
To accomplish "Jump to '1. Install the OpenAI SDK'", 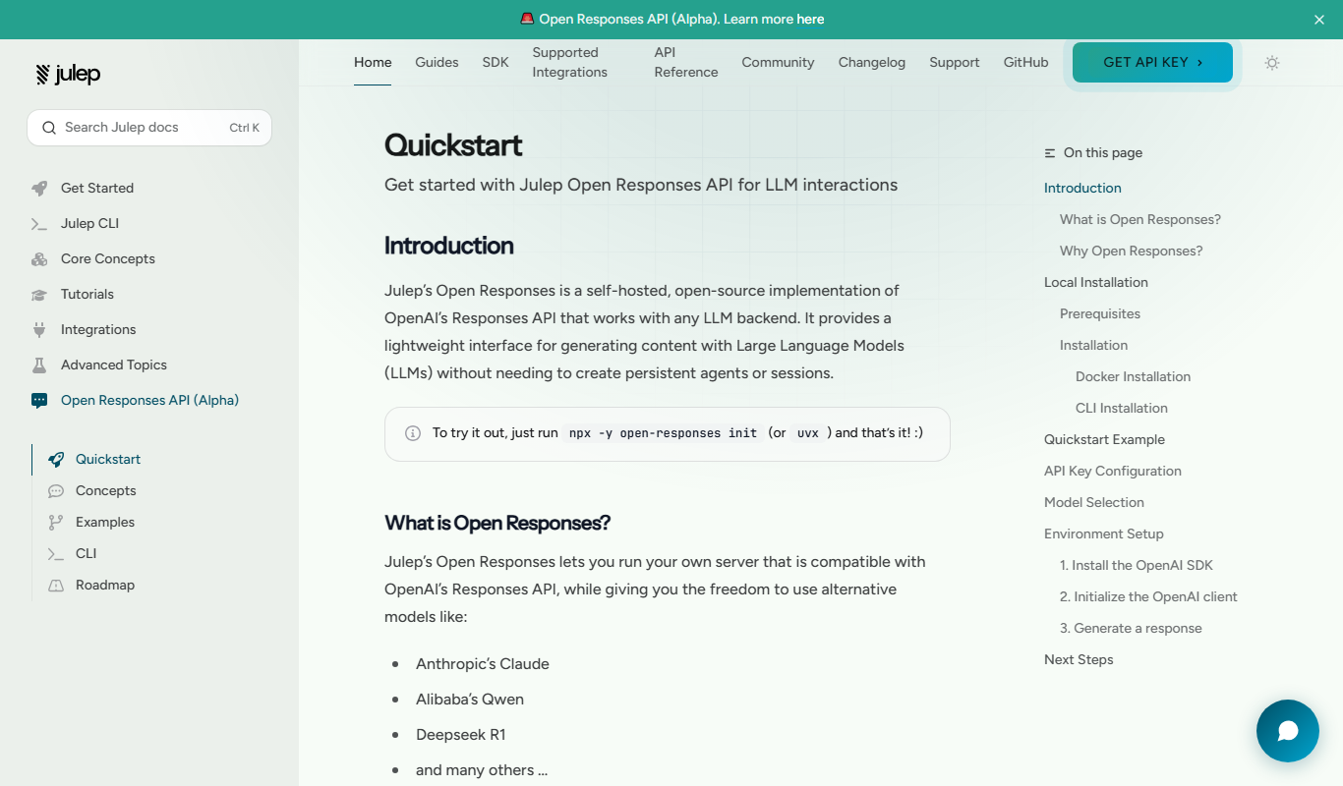I will 1137,565.
